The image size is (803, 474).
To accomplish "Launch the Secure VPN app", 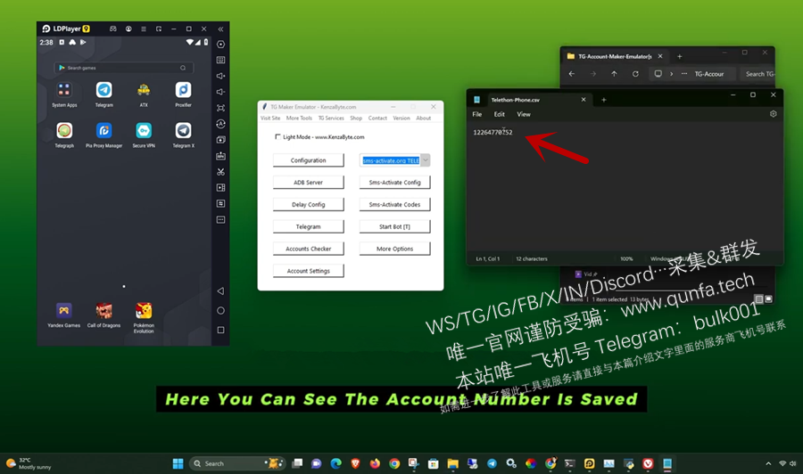I will (144, 131).
